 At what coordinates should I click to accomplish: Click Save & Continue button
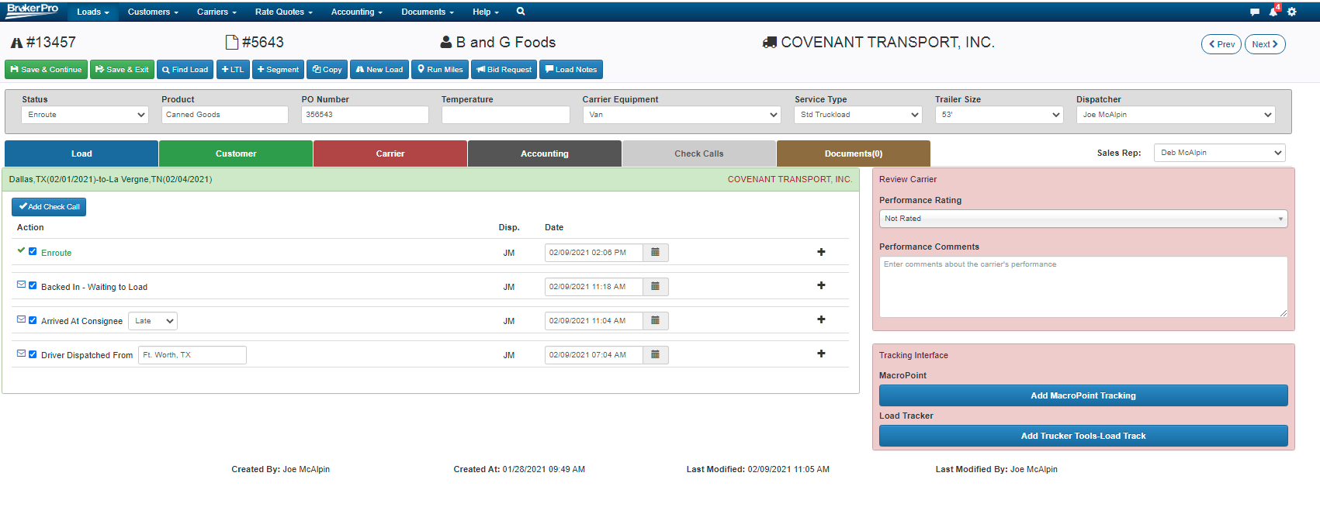46,70
